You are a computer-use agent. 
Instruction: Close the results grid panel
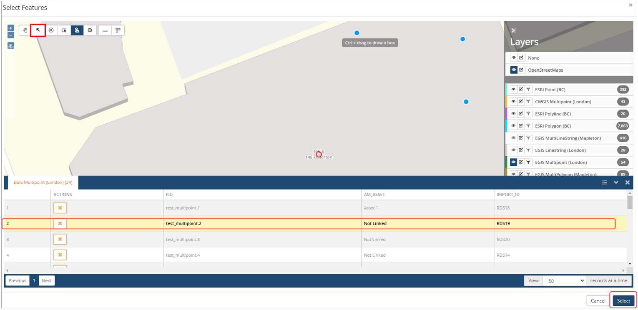(628, 182)
